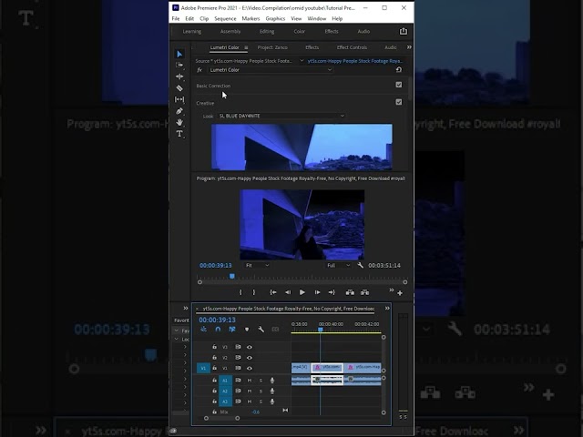Play the Program monitor
Image resolution: width=583 pixels, height=437 pixels.
click(302, 292)
